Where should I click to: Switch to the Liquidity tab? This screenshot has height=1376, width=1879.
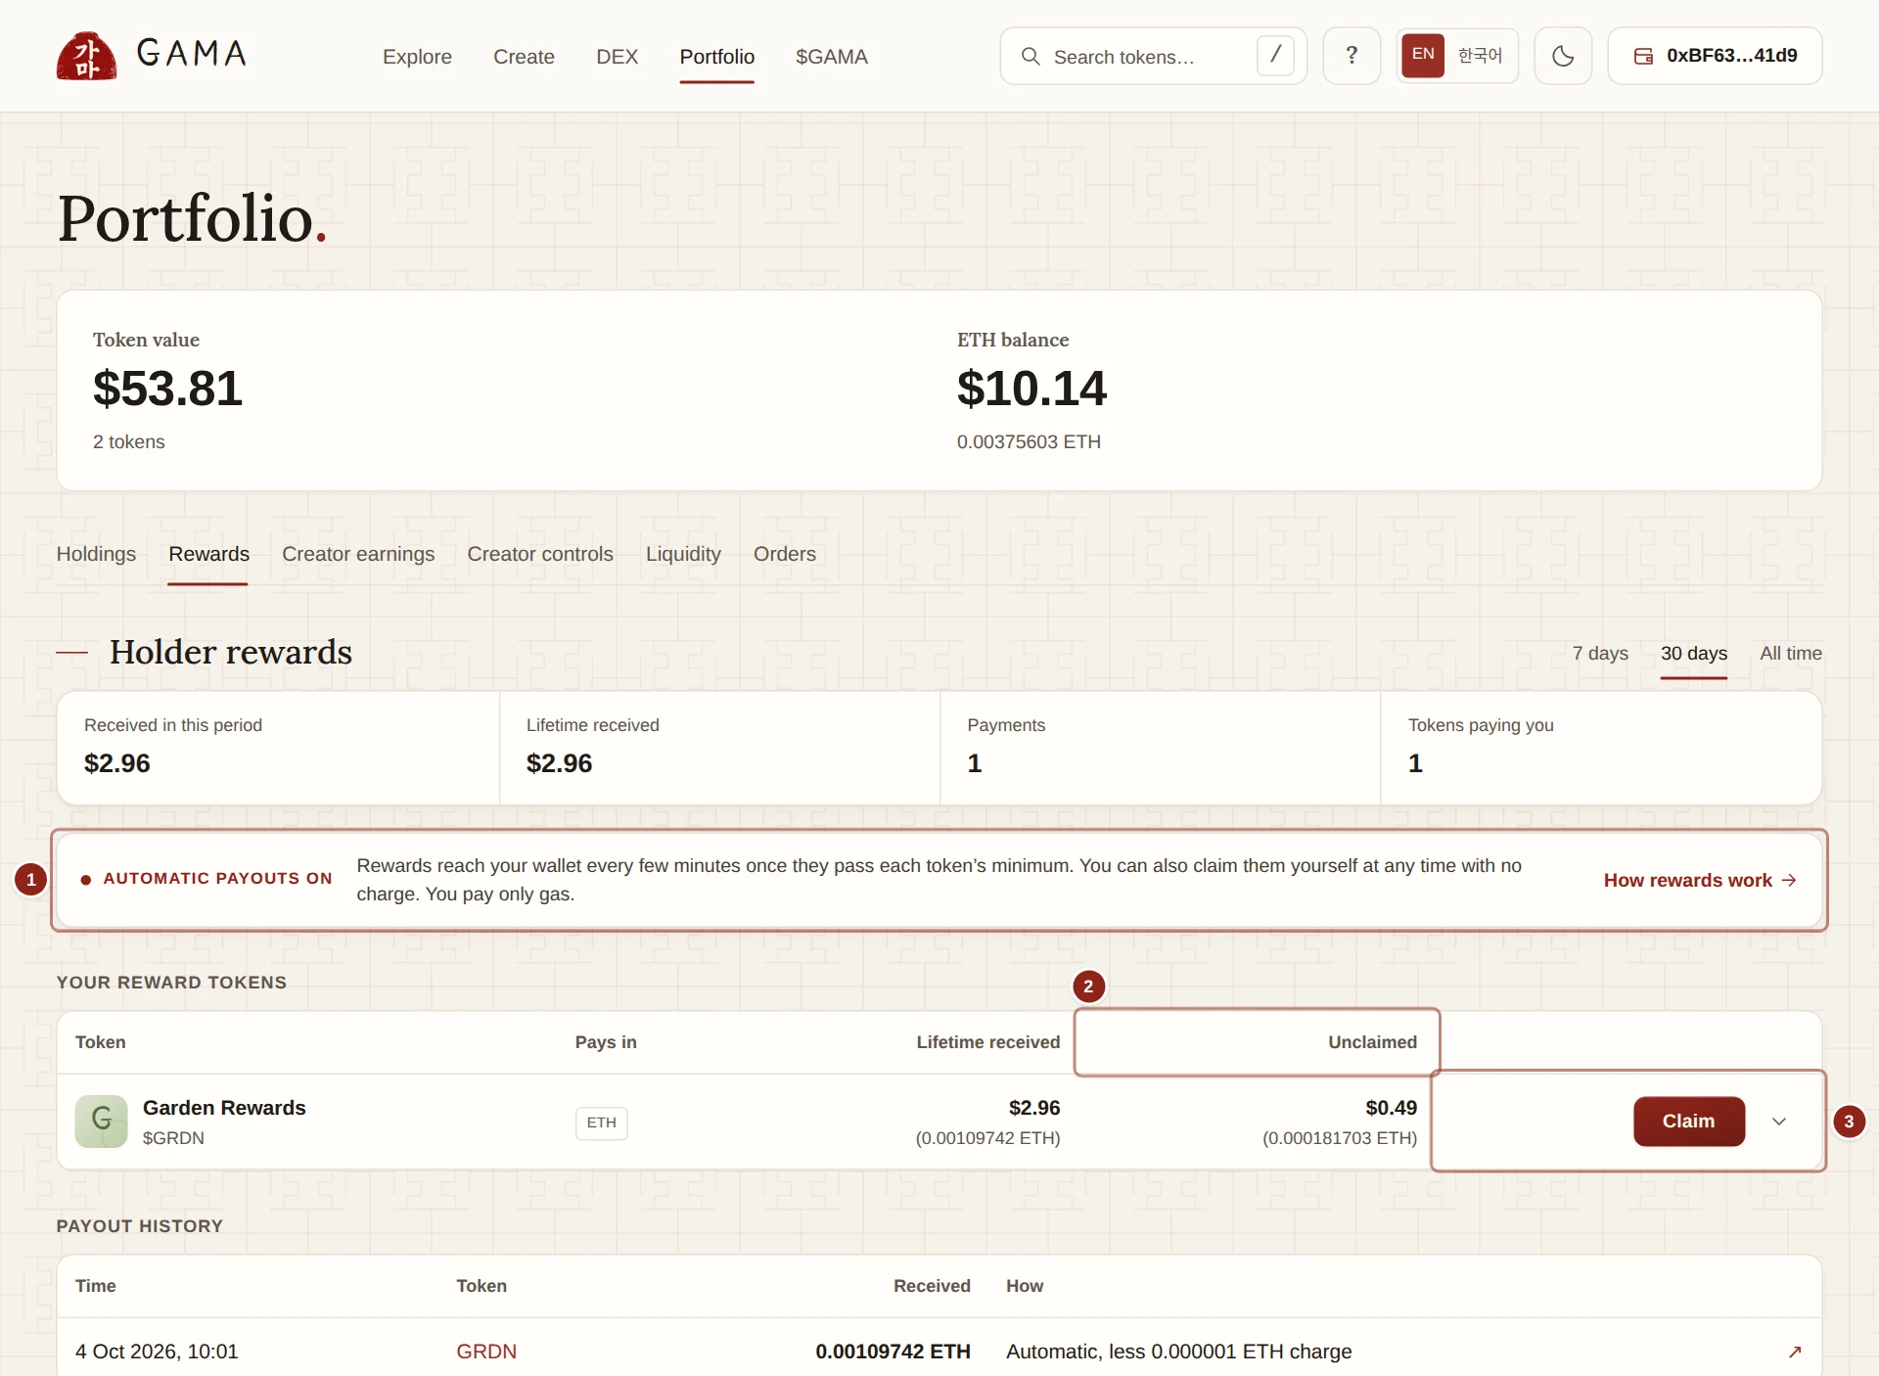683,554
